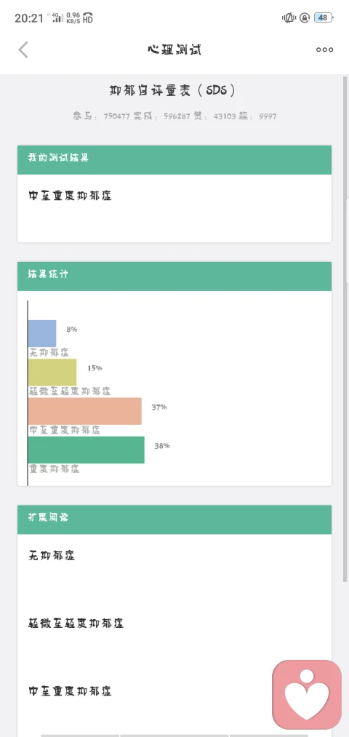Open the three-dot more options menu
The height and width of the screenshot is (737, 349).
click(324, 49)
